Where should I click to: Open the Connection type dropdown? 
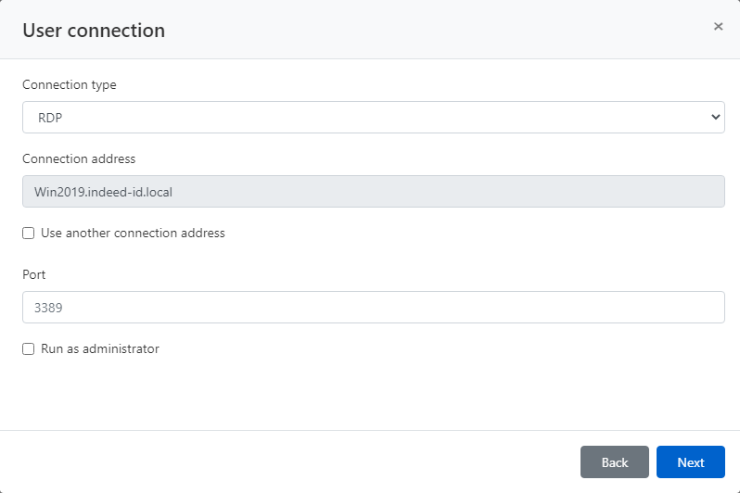point(373,118)
